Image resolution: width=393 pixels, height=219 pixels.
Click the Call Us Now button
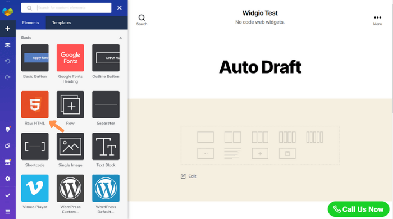pyautogui.click(x=358, y=209)
